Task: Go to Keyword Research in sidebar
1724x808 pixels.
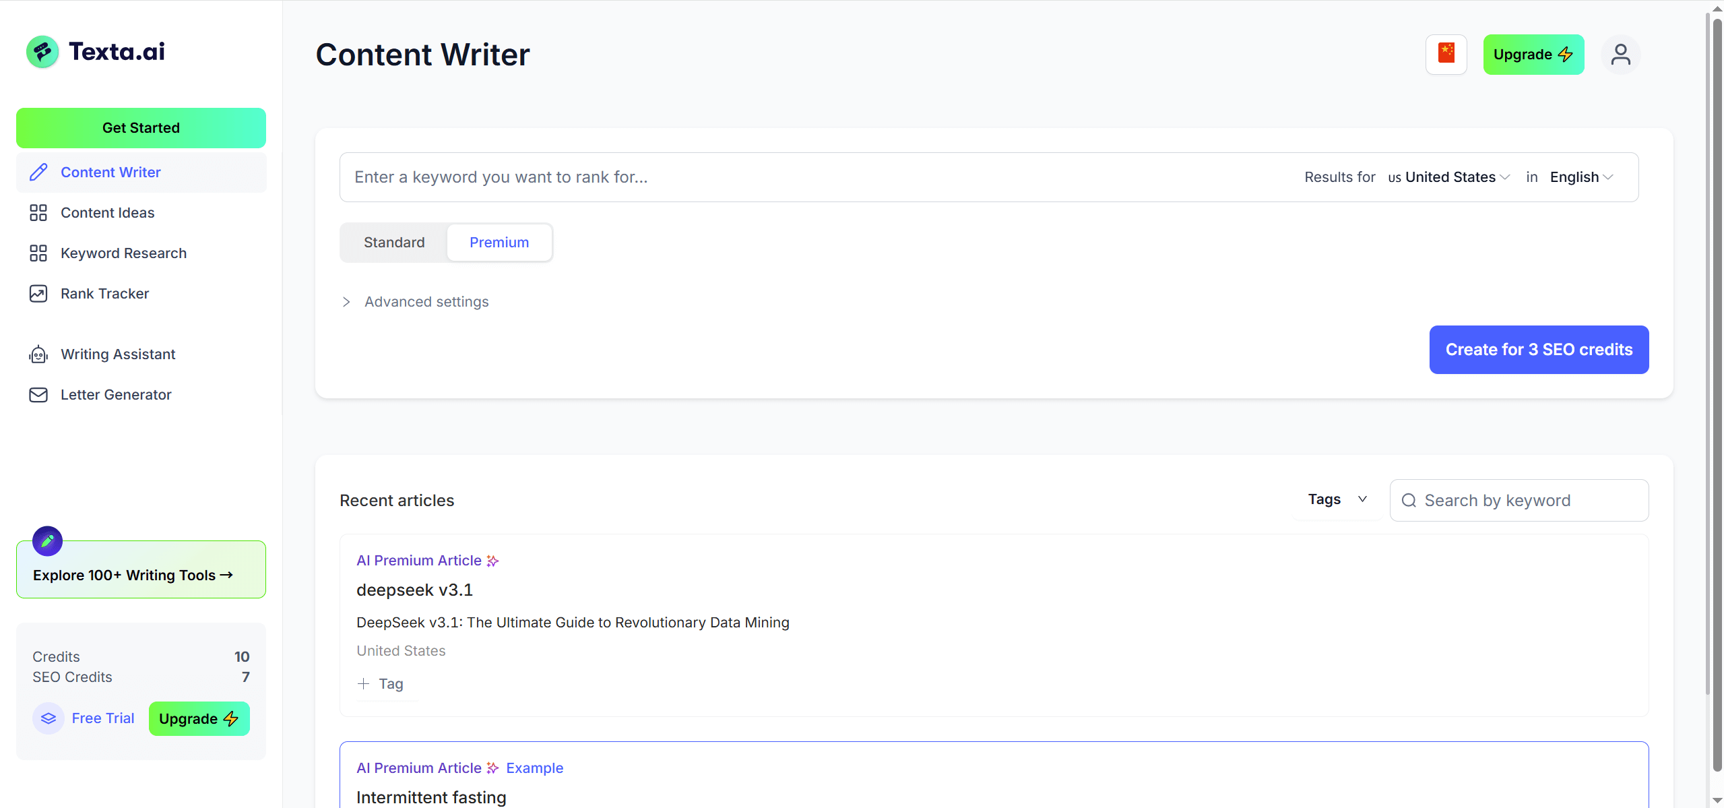Action: (x=123, y=253)
